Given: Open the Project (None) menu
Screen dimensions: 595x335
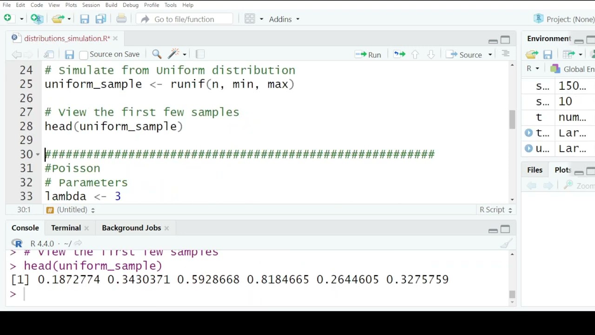Looking at the screenshot, I should click(564, 19).
